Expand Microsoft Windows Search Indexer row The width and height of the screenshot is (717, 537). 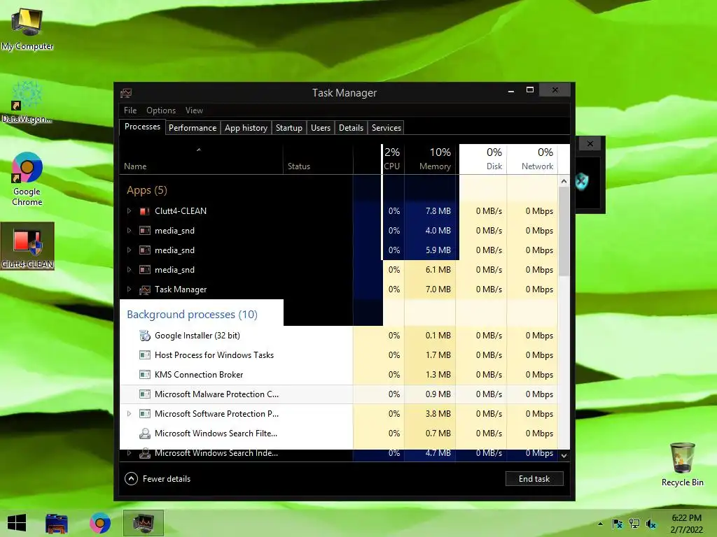pos(129,453)
